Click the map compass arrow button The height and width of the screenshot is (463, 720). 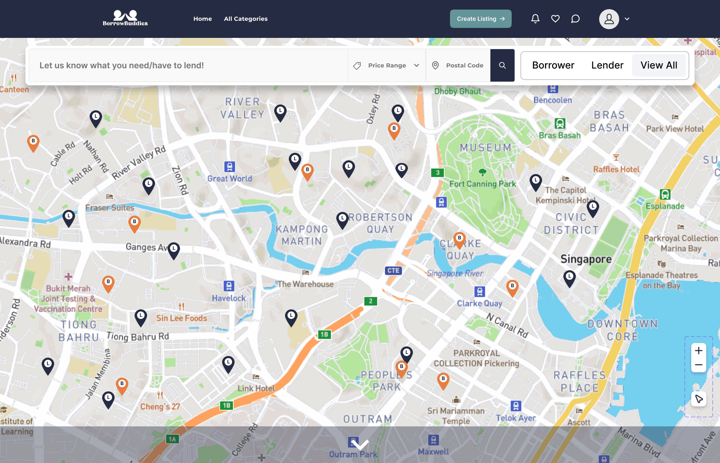tap(699, 399)
